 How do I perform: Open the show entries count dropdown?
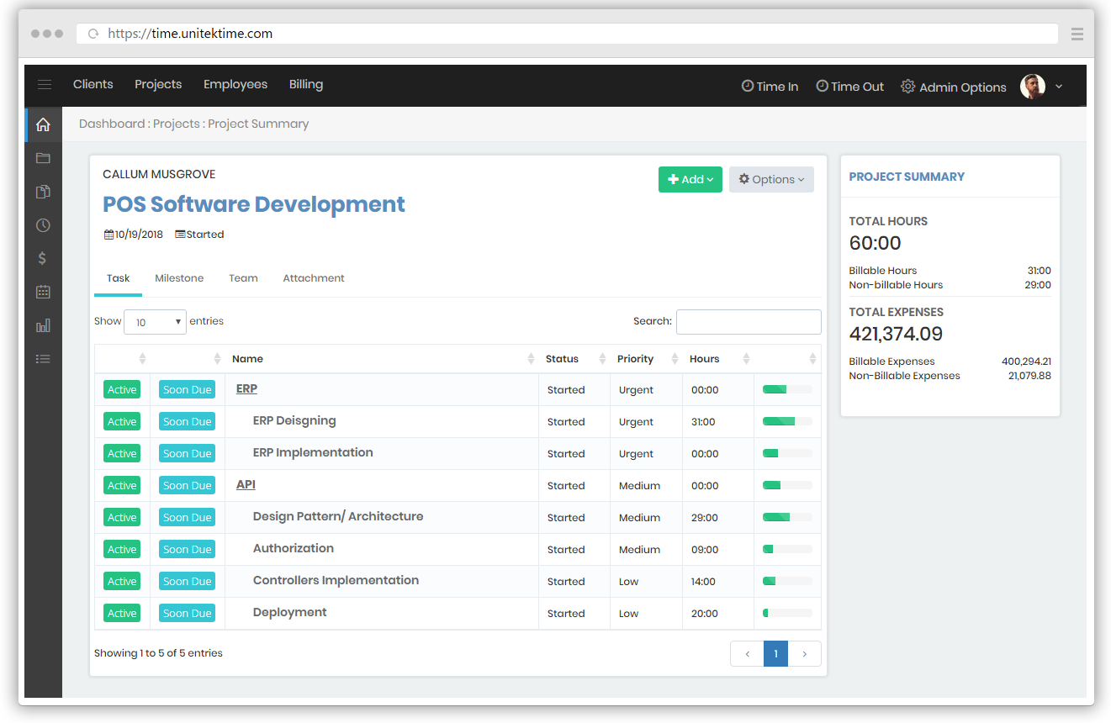155,322
